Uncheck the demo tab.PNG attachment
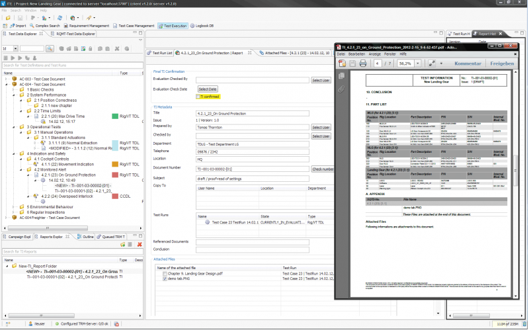 tap(165, 279)
